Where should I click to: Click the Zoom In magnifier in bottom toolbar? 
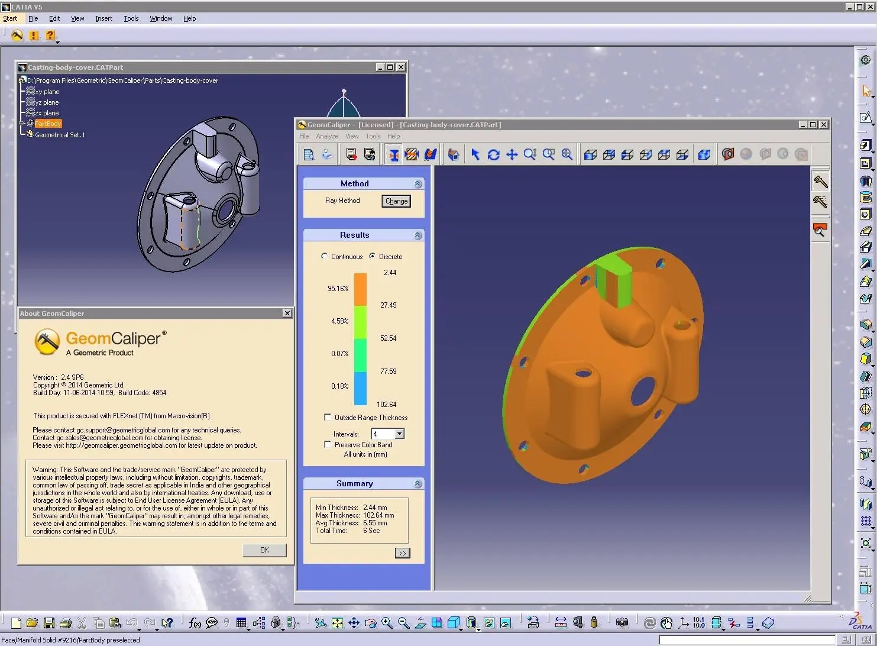pyautogui.click(x=387, y=623)
